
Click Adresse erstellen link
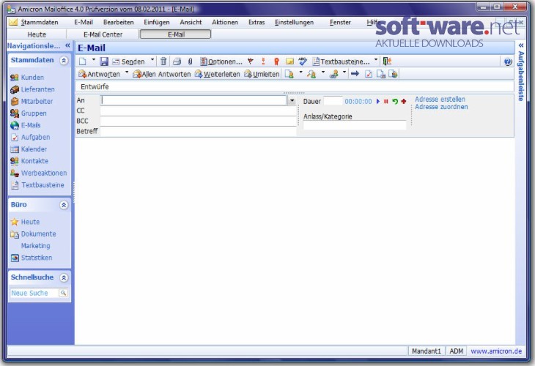pyautogui.click(x=440, y=99)
